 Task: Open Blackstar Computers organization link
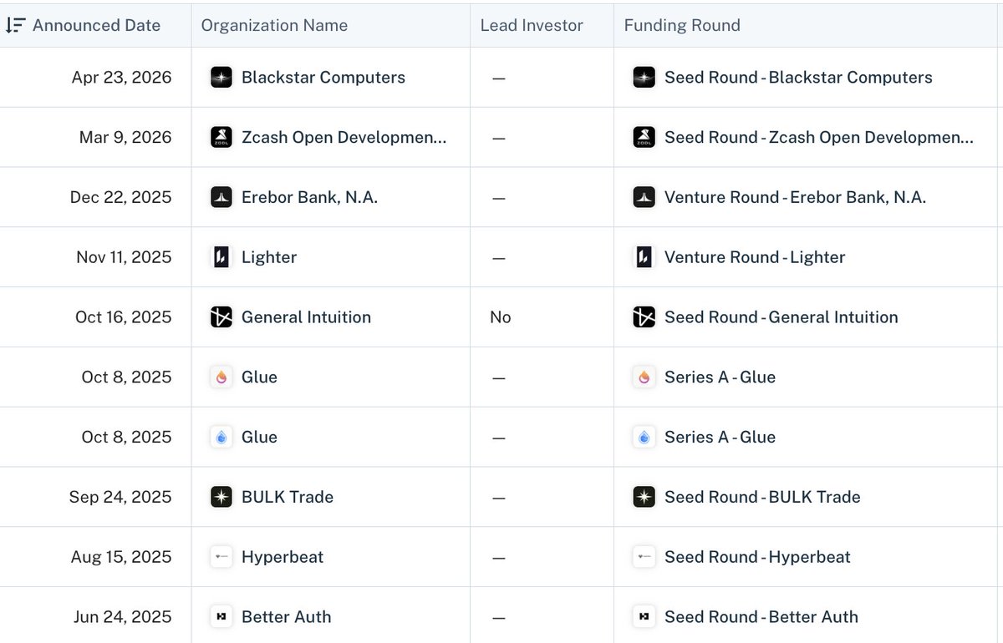[323, 78]
